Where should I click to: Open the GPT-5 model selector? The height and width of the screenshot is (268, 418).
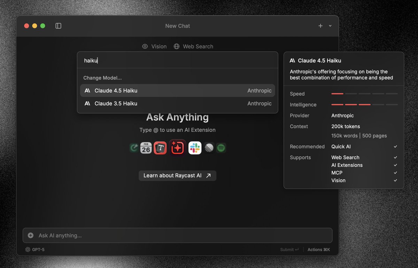pos(35,250)
